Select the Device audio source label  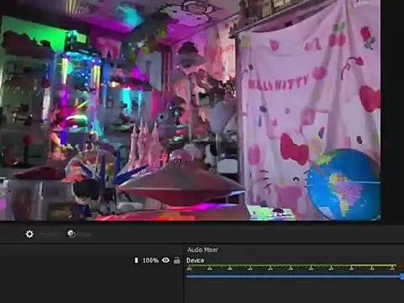[195, 260]
